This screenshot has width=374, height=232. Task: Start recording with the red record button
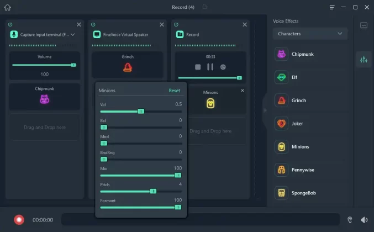pos(19,220)
